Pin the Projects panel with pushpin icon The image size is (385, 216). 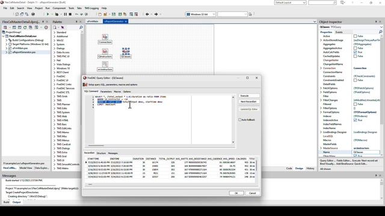click(43, 22)
